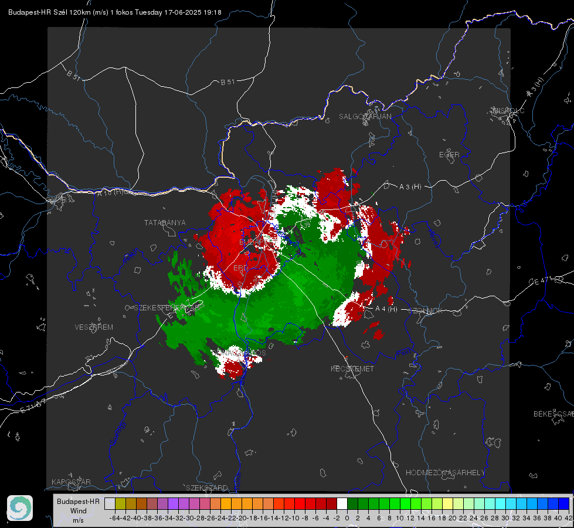The height and width of the screenshot is (528, 574).
Task: Click the SALGÓTARJÁN city label
Action: 365,117
